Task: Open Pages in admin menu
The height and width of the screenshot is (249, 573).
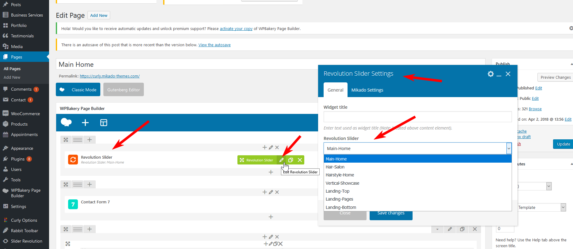Action: click(x=25, y=57)
